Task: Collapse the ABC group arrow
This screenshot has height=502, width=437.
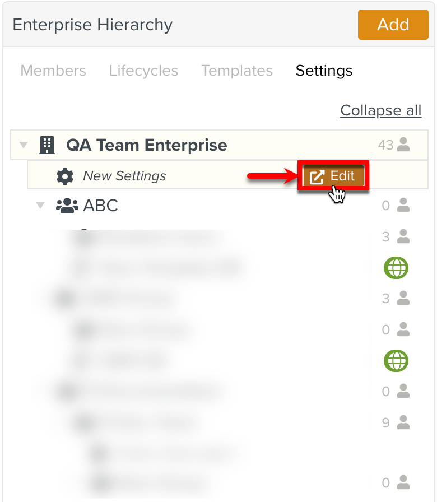Action: pyautogui.click(x=40, y=206)
